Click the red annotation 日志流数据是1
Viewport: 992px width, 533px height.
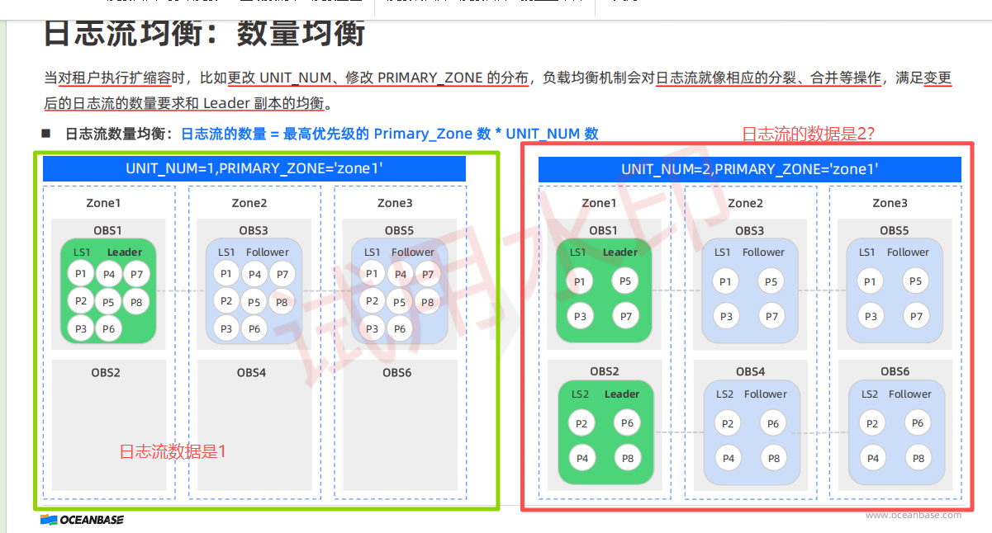(x=173, y=451)
